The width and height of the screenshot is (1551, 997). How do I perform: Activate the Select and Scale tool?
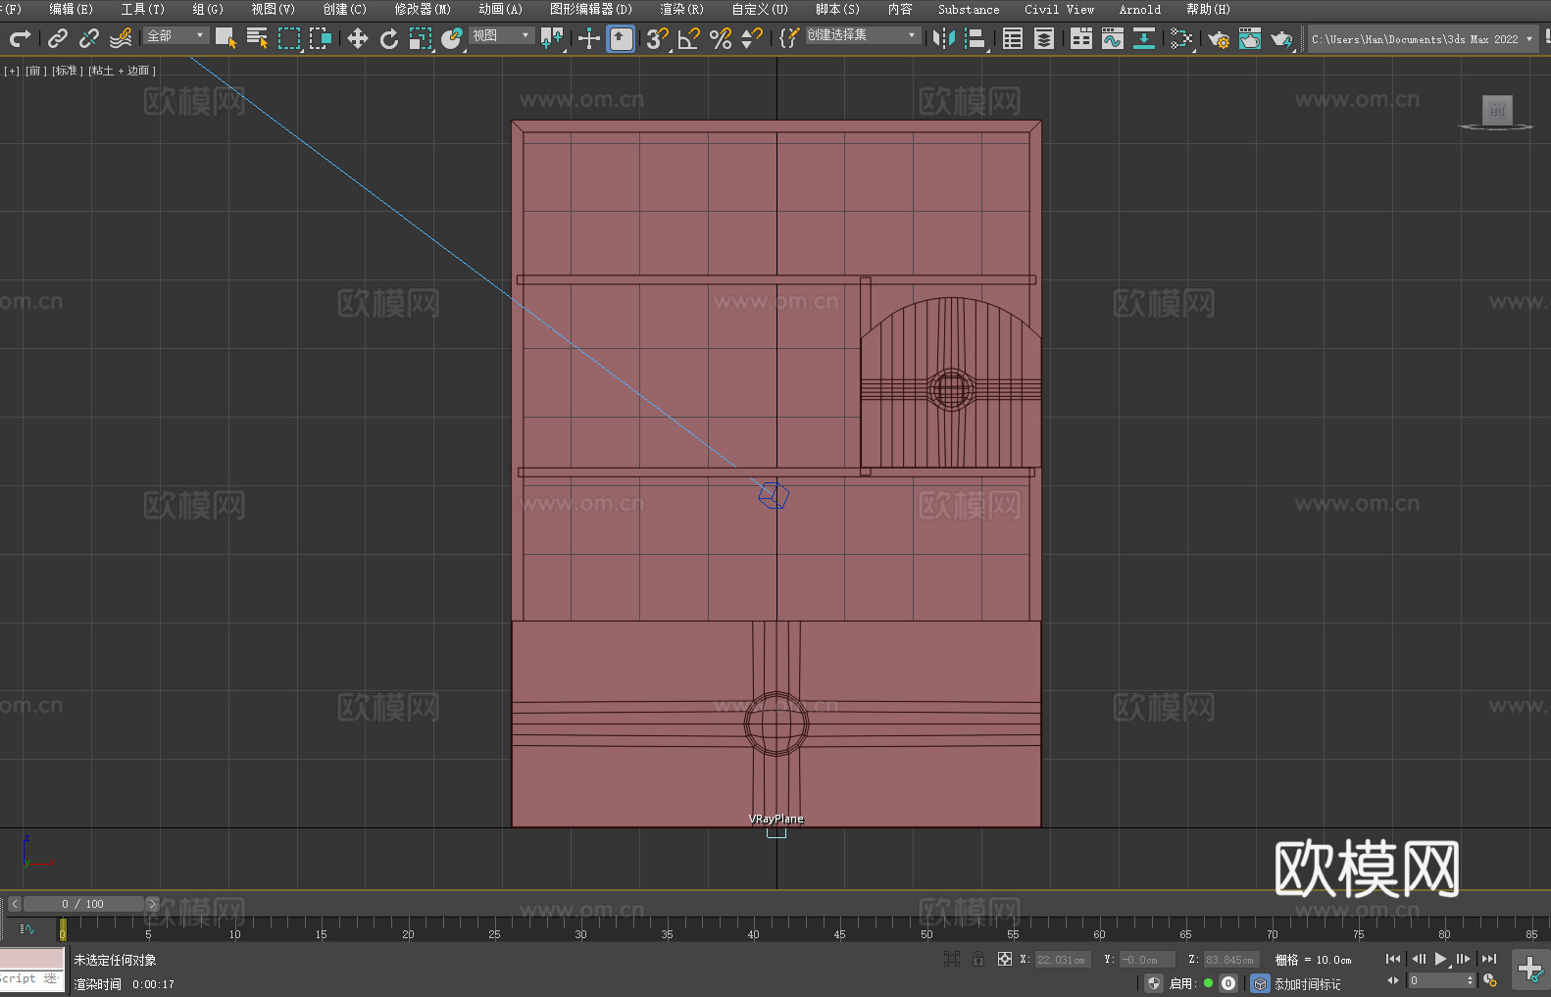421,38
